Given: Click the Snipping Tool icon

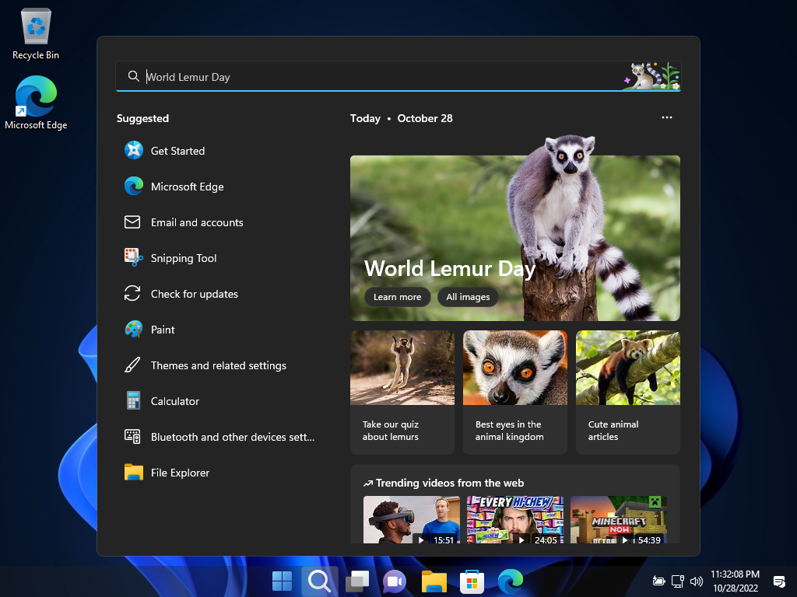Looking at the screenshot, I should [x=133, y=257].
